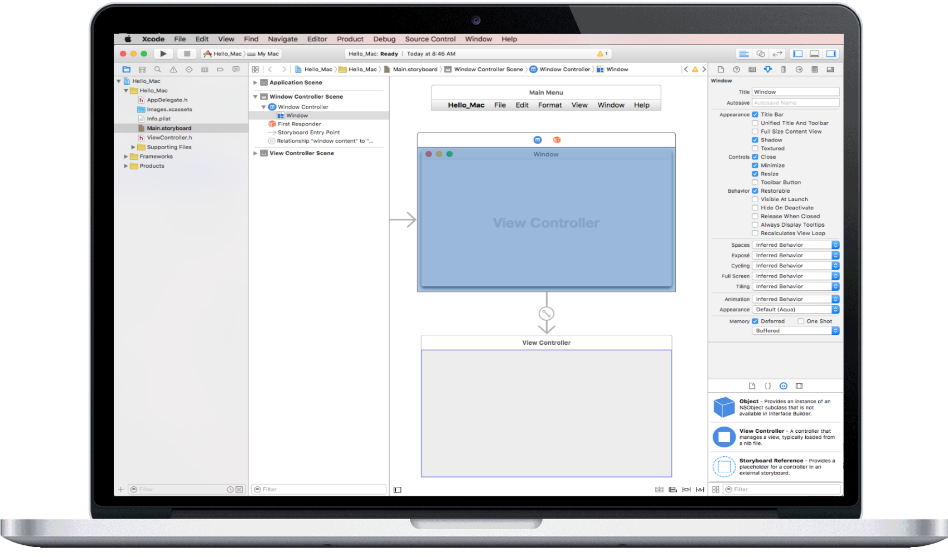The image size is (948, 557).
Task: Show the File inspector
Action: (720, 70)
